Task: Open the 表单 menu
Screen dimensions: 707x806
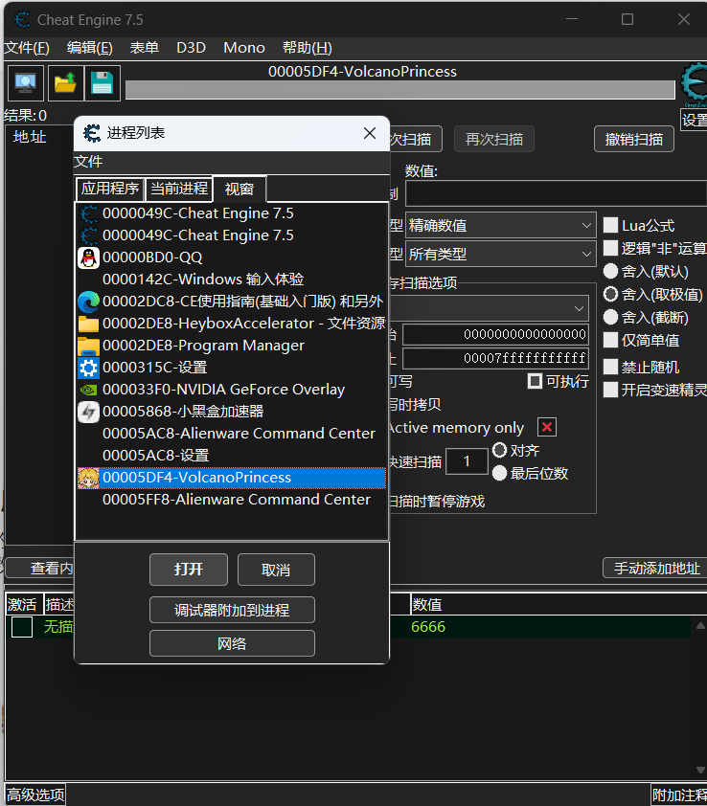Action: [144, 48]
